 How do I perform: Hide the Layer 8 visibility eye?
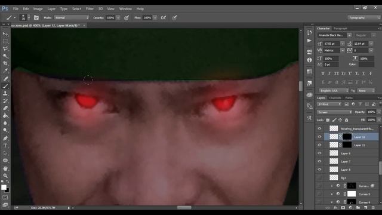[x=319, y=170]
